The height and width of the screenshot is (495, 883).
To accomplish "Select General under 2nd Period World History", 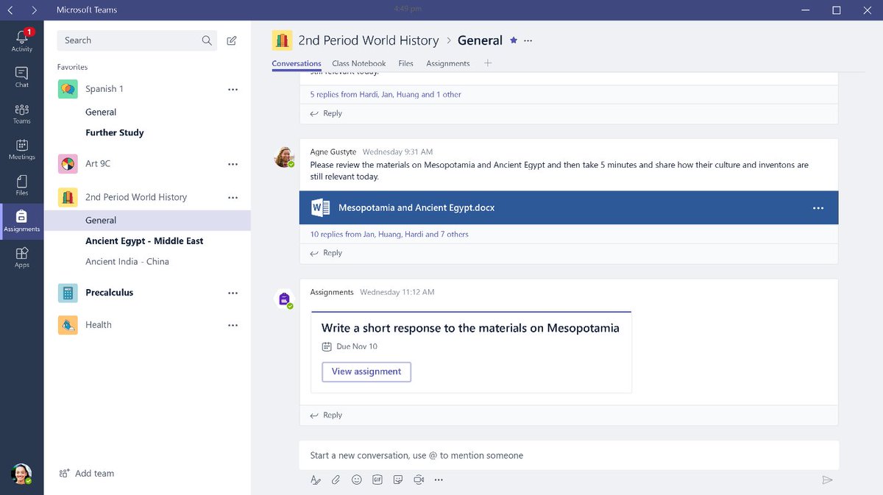I will pyautogui.click(x=147, y=220).
